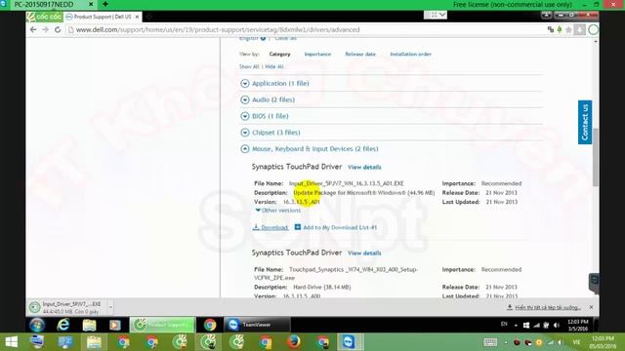
Task: Close the download bar
Action: coord(591,307)
